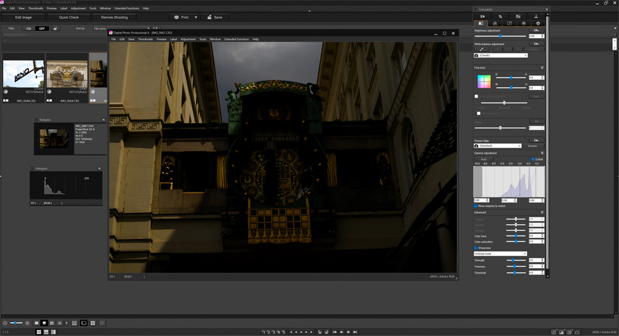
Task: Select the IMG_0664.CR2 thumbnail
Action: coord(67,78)
